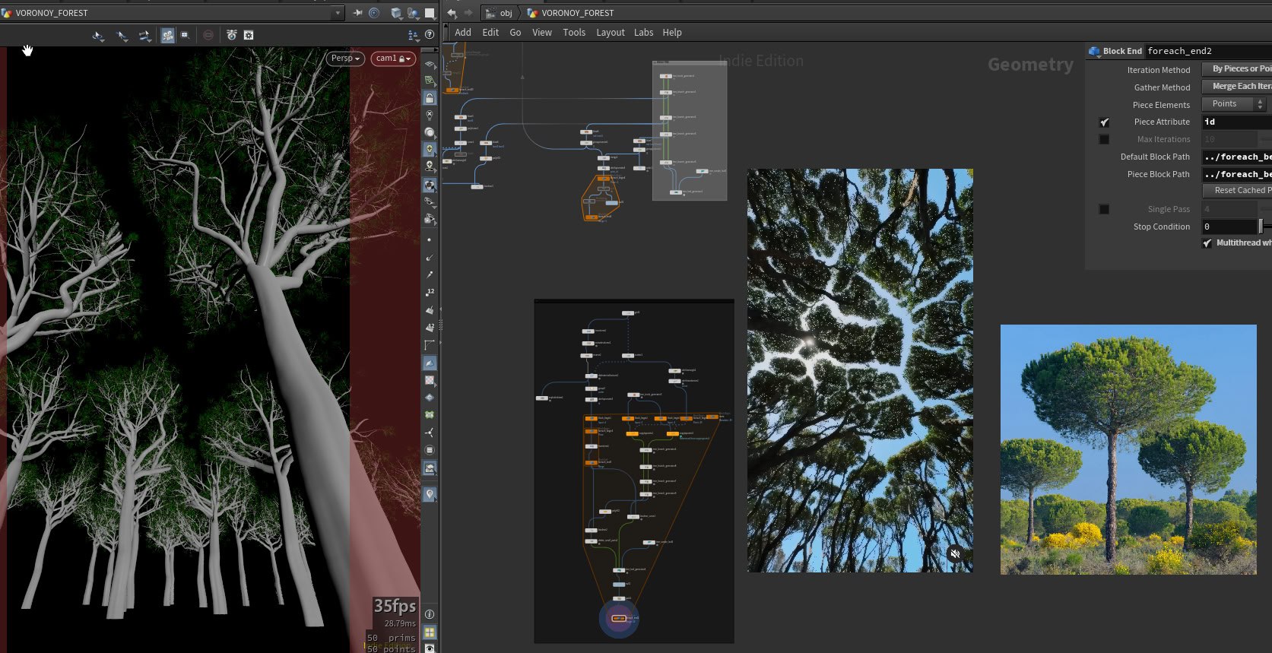Image resolution: width=1272 pixels, height=653 pixels.
Task: Toggle display points icon in sidebar
Action: pyautogui.click(x=430, y=240)
